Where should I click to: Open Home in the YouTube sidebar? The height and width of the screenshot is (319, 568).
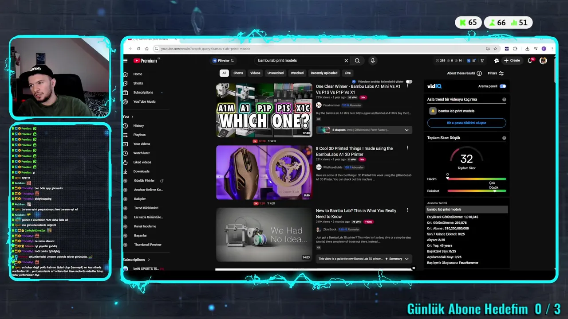138,74
